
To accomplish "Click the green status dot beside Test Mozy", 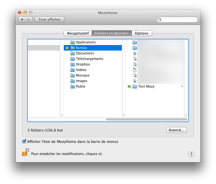I will [129, 86].
